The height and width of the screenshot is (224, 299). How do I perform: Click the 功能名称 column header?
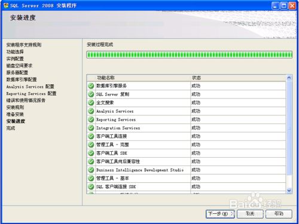pyautogui.click(x=106, y=78)
